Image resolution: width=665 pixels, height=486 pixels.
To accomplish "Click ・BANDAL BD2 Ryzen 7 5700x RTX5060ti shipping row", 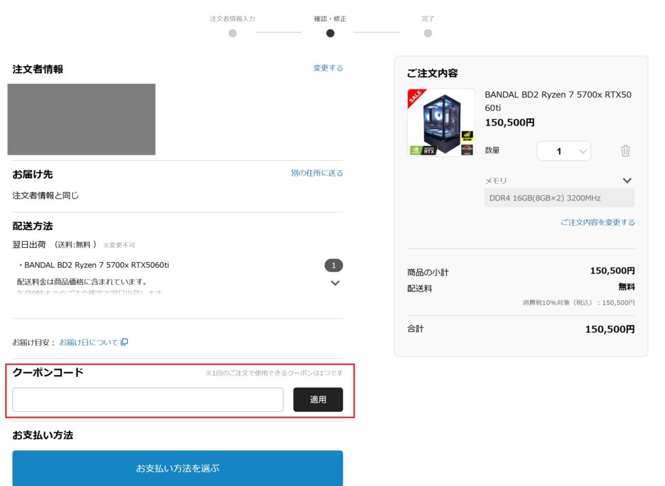I will click(94, 265).
